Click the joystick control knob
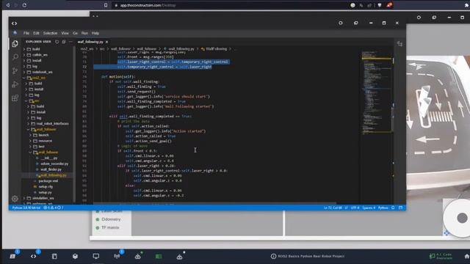The image size is (470, 264). (x=462, y=219)
